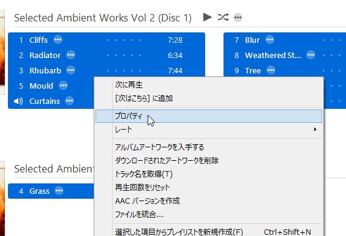Open more options for Rhubarb track
This screenshot has height=236, width=346.
point(71,70)
